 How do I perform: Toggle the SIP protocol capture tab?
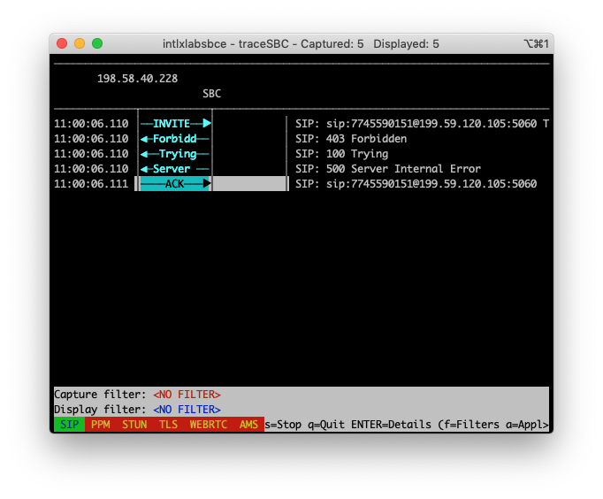tap(69, 425)
